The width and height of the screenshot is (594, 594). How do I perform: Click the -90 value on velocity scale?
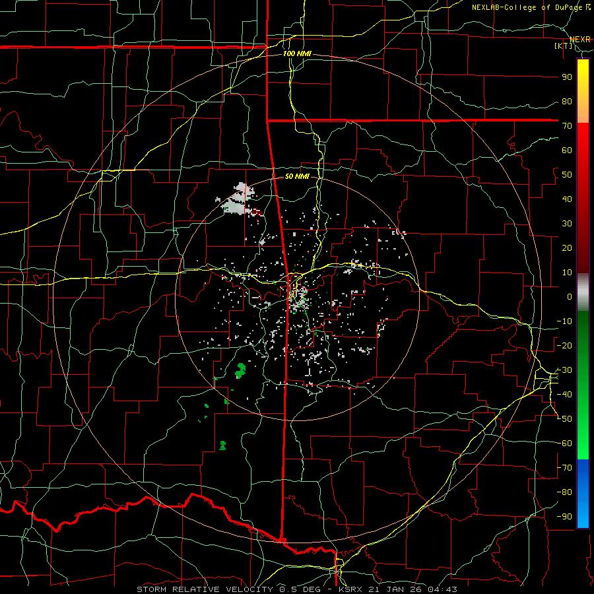564,517
